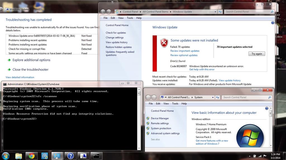Click the green arrow beside Close the troubleshooter
The width and height of the screenshot is (286, 160).
tap(9, 70)
